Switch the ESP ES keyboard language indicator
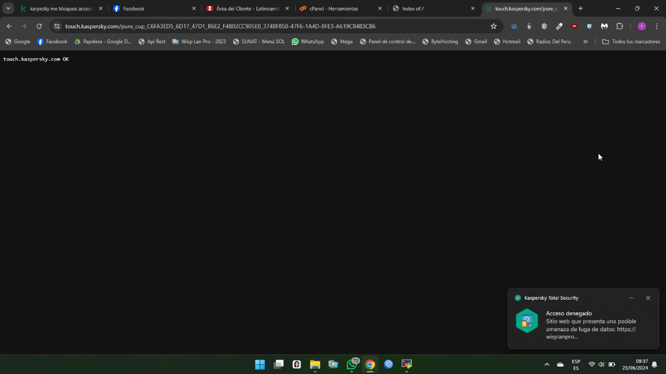Screen dimensions: 666x374 576,365
